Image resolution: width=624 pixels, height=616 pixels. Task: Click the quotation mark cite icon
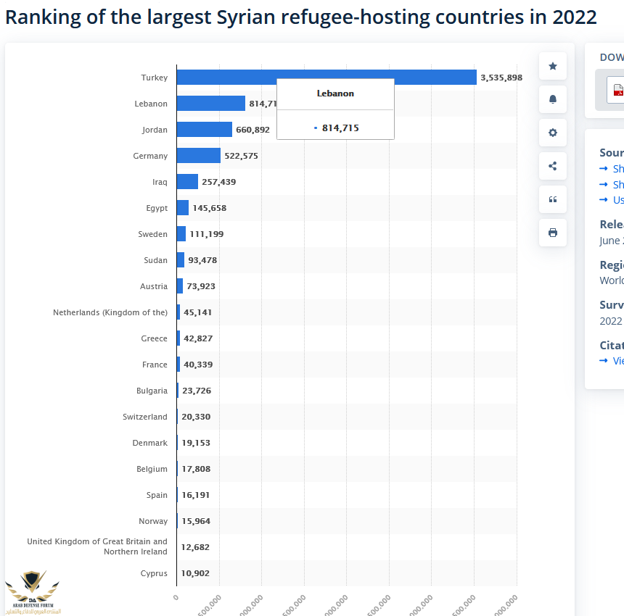click(553, 199)
